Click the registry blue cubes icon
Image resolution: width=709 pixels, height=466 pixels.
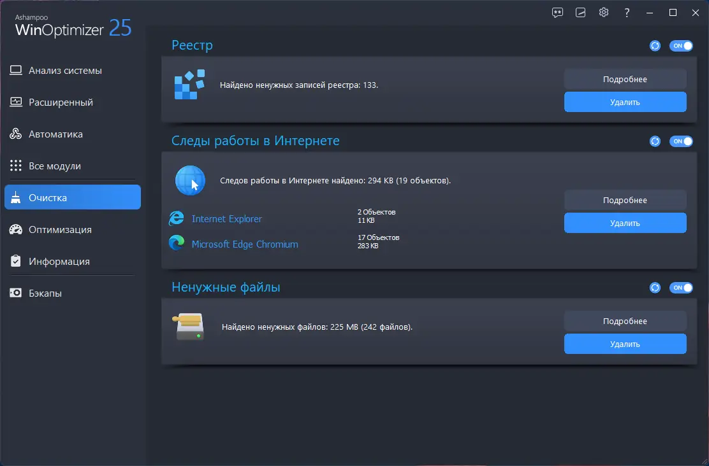(x=190, y=85)
